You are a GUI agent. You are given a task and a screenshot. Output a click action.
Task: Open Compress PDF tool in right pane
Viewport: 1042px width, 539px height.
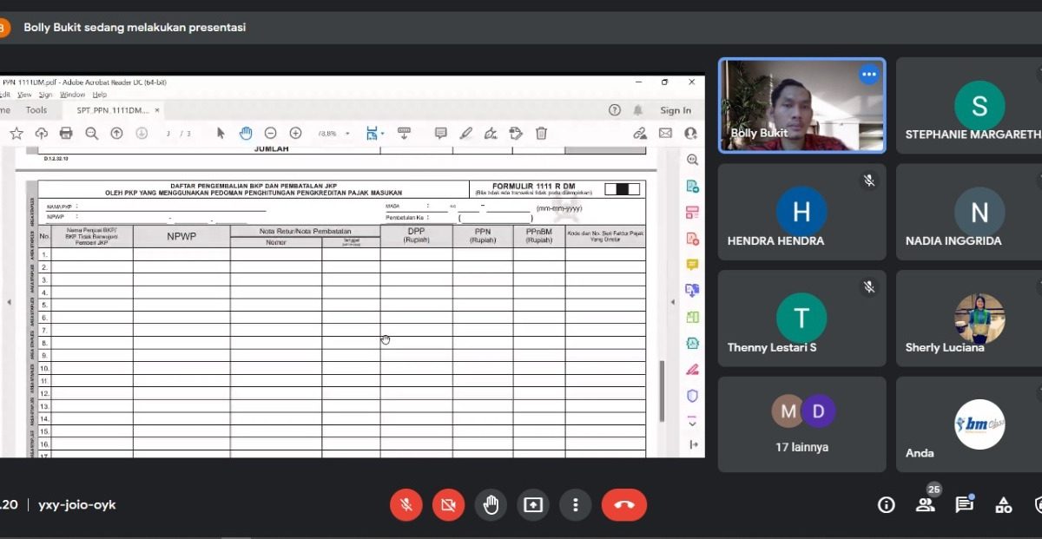point(692,343)
